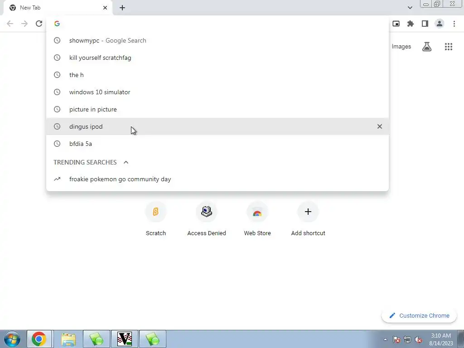Open the Scratch shortcut
The width and height of the screenshot is (464, 348).
(x=156, y=219)
